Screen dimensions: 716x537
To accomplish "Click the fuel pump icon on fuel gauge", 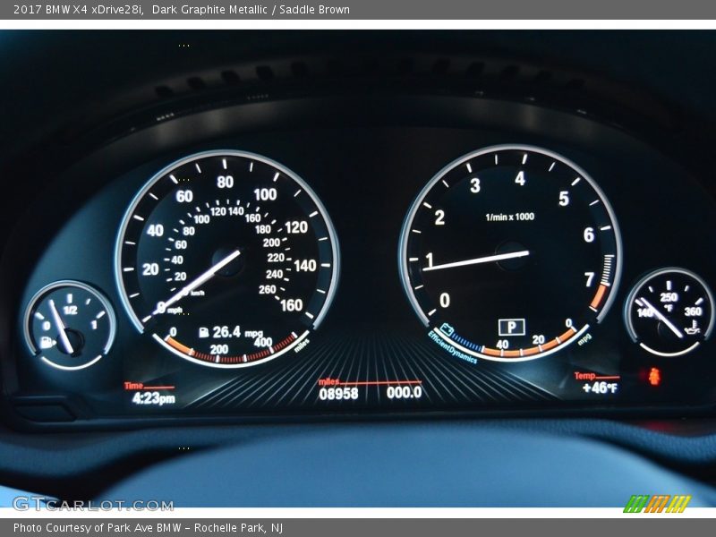I will pyautogui.click(x=46, y=342).
